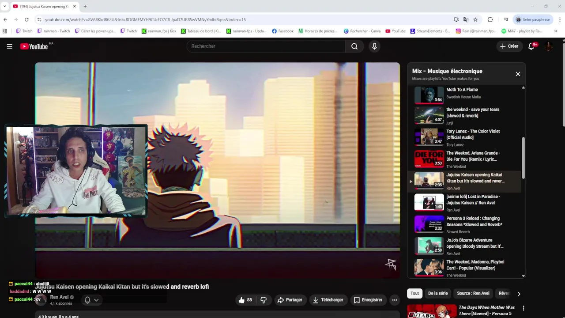
Task: Click the Télécharger button
Action: point(328,300)
